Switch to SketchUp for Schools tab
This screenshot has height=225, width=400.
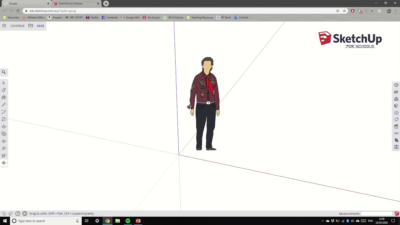(x=77, y=3)
